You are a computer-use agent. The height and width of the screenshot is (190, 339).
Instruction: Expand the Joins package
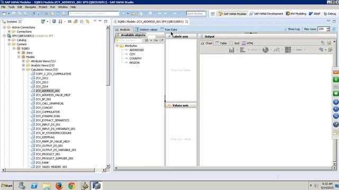(x=19, y=53)
